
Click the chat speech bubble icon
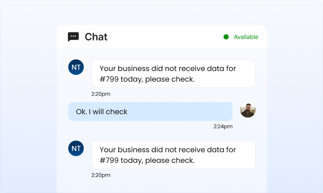[73, 37]
